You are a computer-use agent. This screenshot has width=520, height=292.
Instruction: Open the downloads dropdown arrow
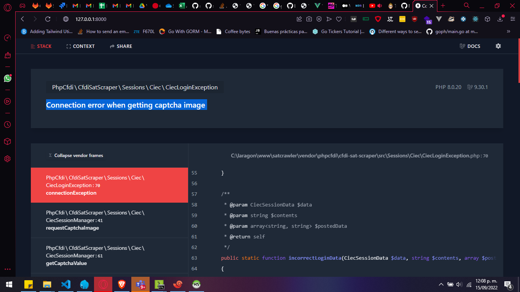coord(500,19)
